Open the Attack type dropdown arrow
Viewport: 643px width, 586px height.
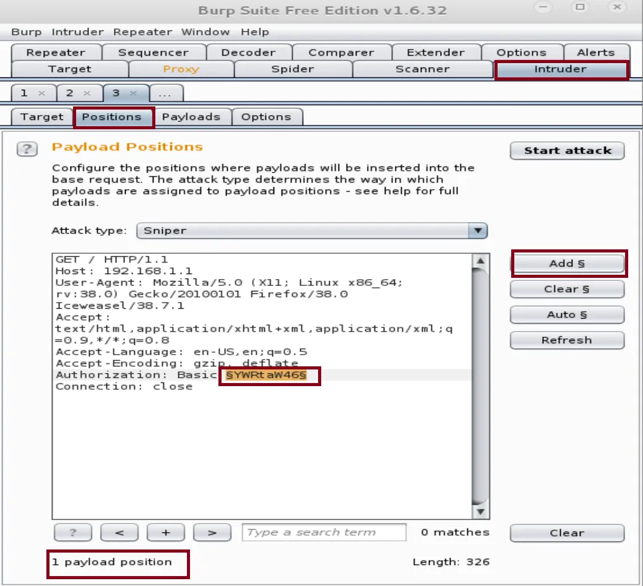pos(478,230)
